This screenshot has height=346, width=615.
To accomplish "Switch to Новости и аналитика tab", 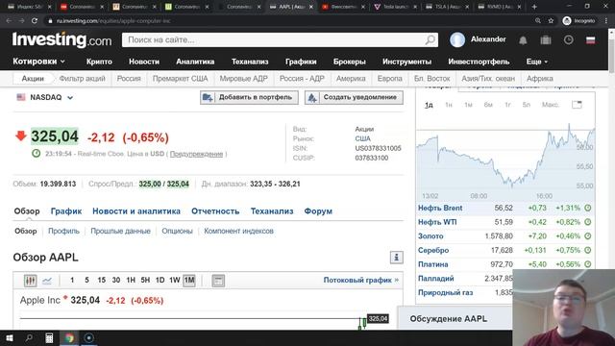I will point(136,211).
